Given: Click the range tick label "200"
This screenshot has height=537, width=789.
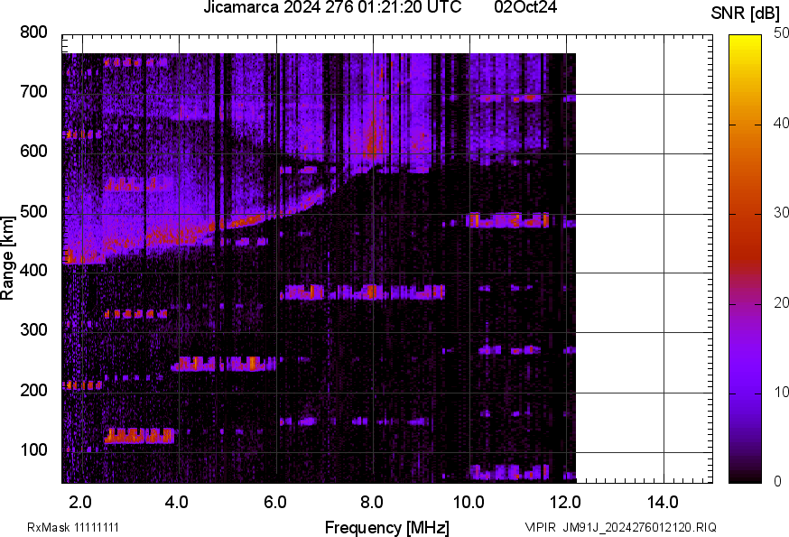Looking at the screenshot, I should 33,390.
